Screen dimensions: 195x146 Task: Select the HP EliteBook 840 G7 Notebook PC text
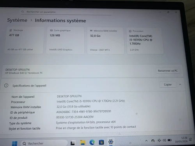pos(24,73)
